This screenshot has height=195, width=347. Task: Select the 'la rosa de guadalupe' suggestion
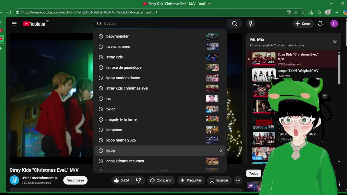pos(160,67)
